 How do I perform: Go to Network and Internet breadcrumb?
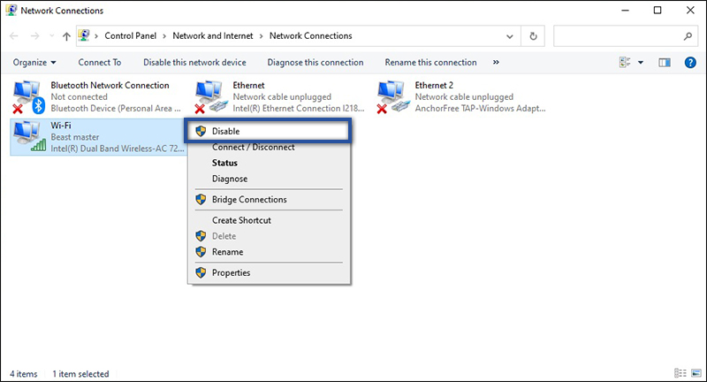click(213, 36)
